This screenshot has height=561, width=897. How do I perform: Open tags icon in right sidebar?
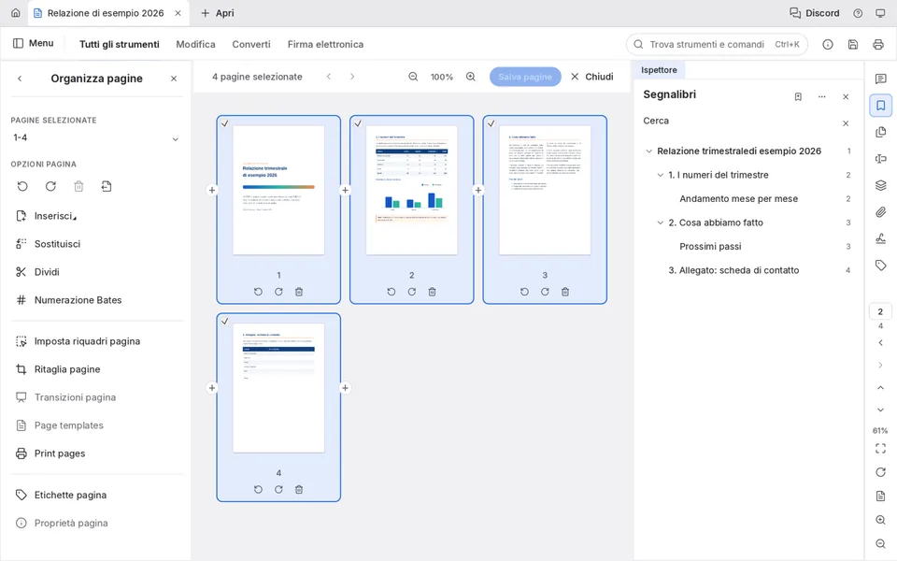click(880, 265)
